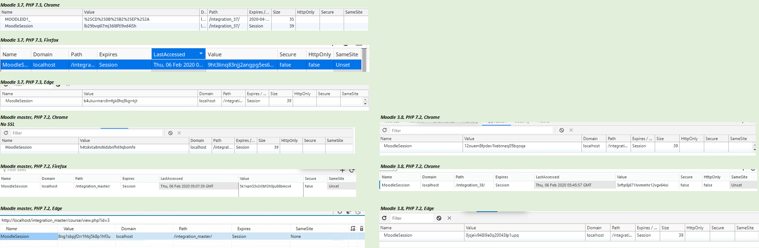Click Thu, 06 Feb 2020 0... LastAccessed cell

pyautogui.click(x=178, y=65)
